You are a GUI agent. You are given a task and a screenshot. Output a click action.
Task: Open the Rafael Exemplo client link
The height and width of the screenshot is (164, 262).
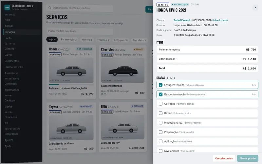pos(182,20)
